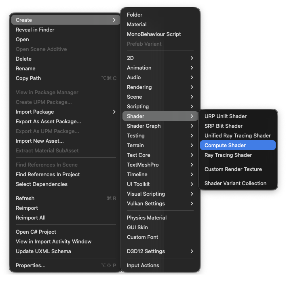Open the Create submenu

[65, 20]
